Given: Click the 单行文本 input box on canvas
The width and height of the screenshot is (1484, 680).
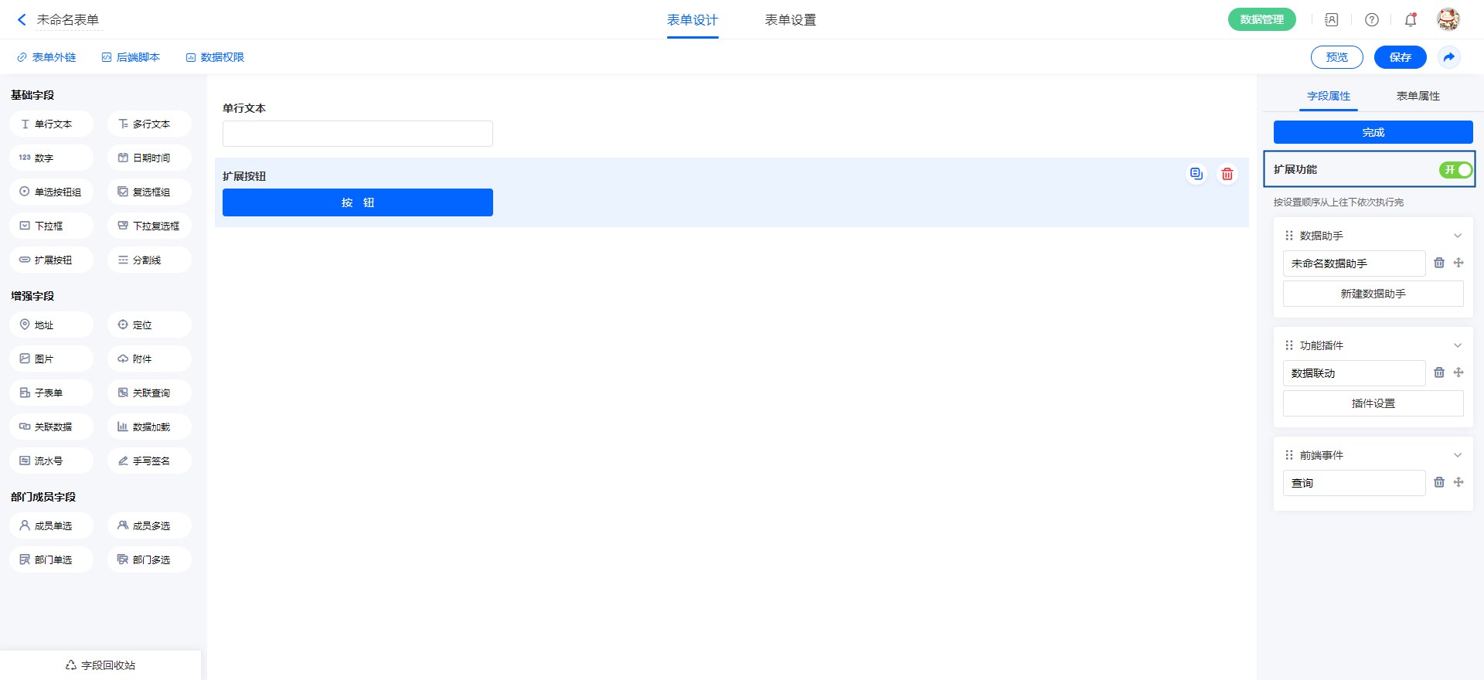Looking at the screenshot, I should coord(357,134).
